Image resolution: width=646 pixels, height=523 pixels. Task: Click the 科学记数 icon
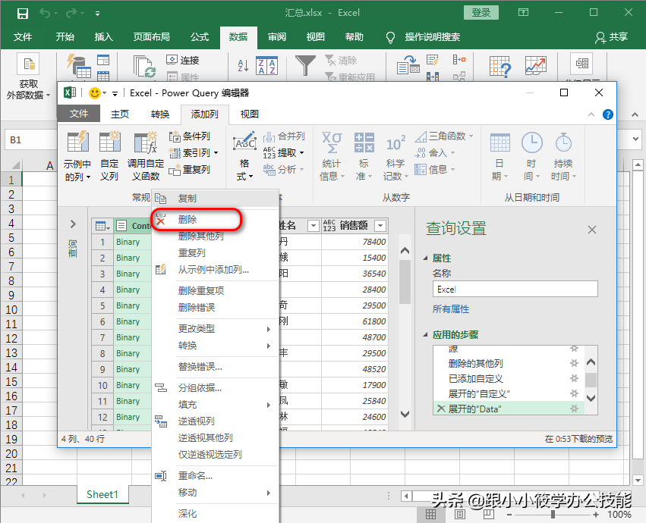tap(395, 142)
